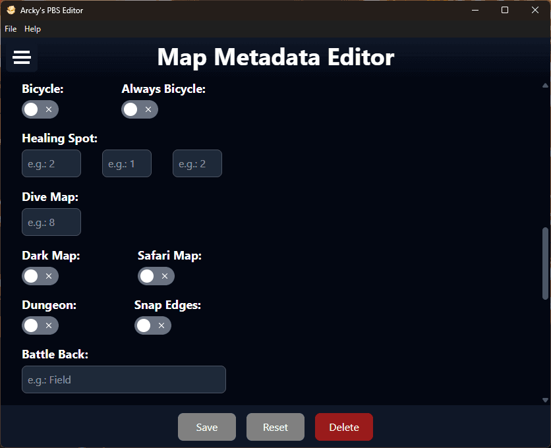Toggle the Bicycle switch
The image size is (551, 448).
[x=40, y=109]
